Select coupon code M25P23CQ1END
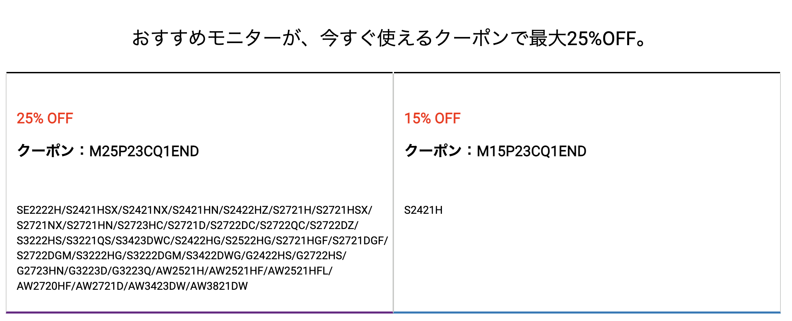 point(144,151)
